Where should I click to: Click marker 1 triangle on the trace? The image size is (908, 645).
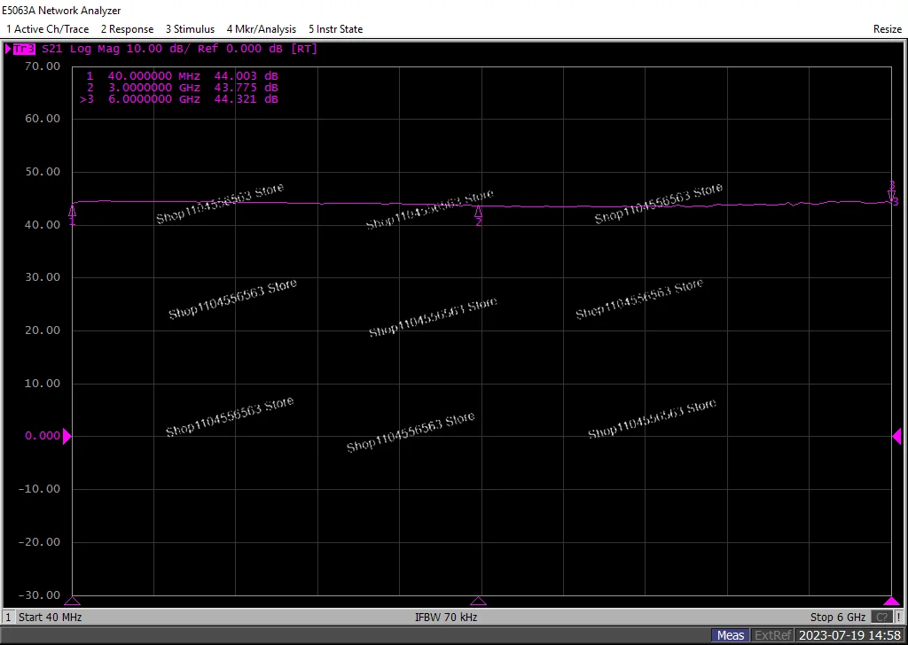pyautogui.click(x=73, y=211)
